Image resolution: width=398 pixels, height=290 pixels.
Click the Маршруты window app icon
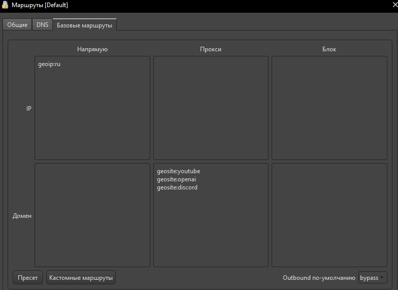tap(5, 5)
